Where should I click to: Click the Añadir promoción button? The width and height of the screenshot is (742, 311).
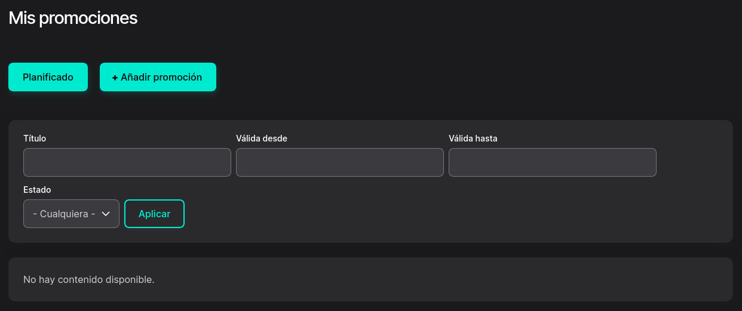pos(158,77)
